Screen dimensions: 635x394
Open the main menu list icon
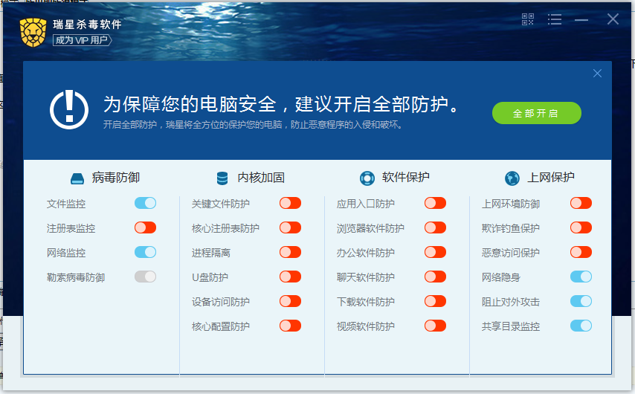(x=555, y=19)
